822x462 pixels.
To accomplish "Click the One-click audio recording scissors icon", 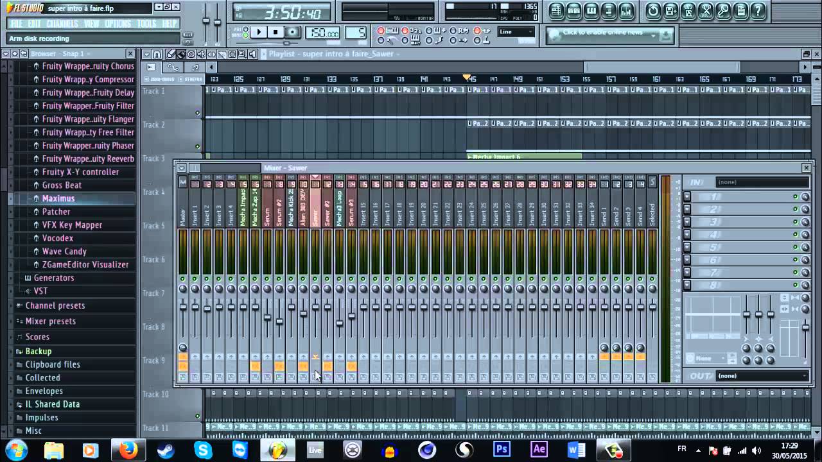I will tap(706, 10).
